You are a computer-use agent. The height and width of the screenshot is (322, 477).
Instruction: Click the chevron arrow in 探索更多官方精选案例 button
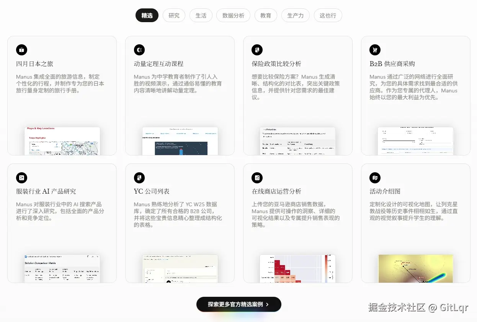click(x=267, y=304)
